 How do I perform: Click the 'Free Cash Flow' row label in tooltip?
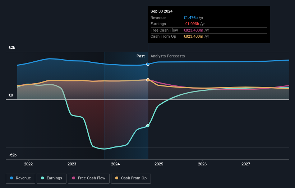point(164,30)
